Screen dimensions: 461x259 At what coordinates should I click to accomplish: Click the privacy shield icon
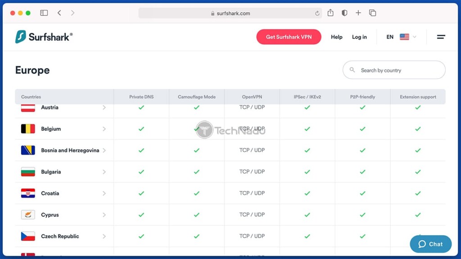[x=344, y=13]
